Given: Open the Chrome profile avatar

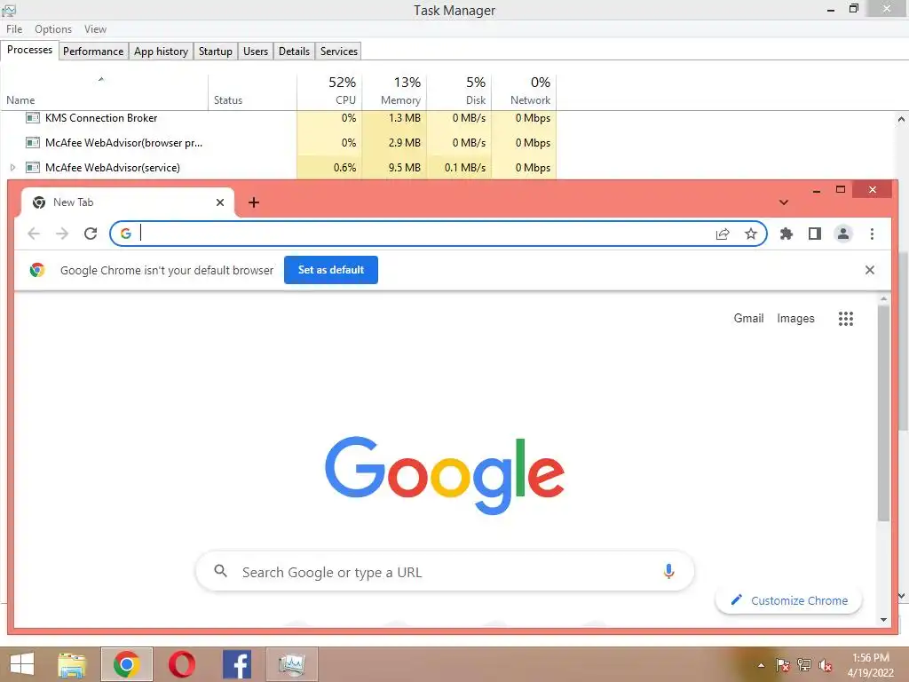Looking at the screenshot, I should pos(843,234).
